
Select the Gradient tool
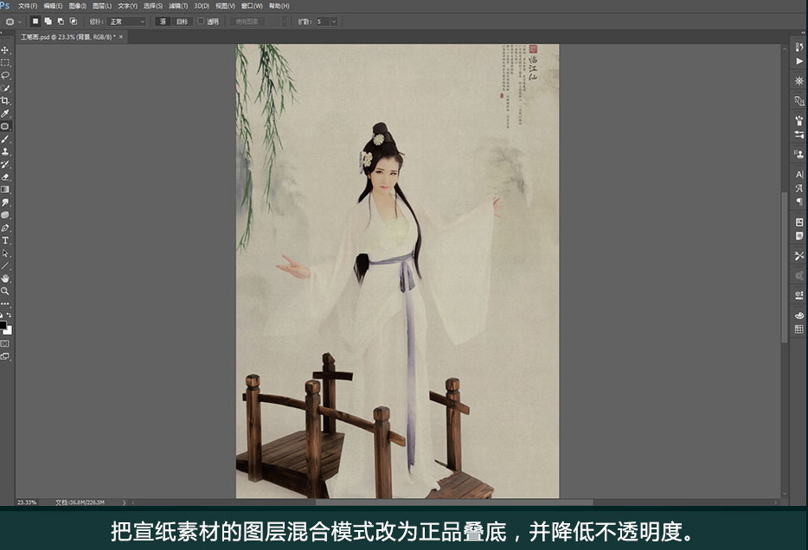5,189
